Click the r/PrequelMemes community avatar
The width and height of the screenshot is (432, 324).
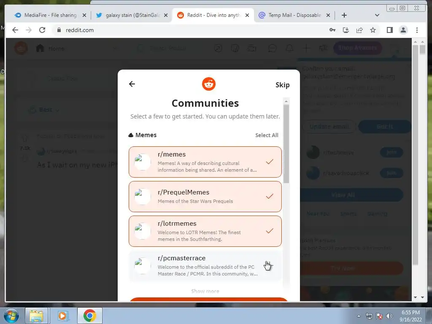click(x=143, y=197)
